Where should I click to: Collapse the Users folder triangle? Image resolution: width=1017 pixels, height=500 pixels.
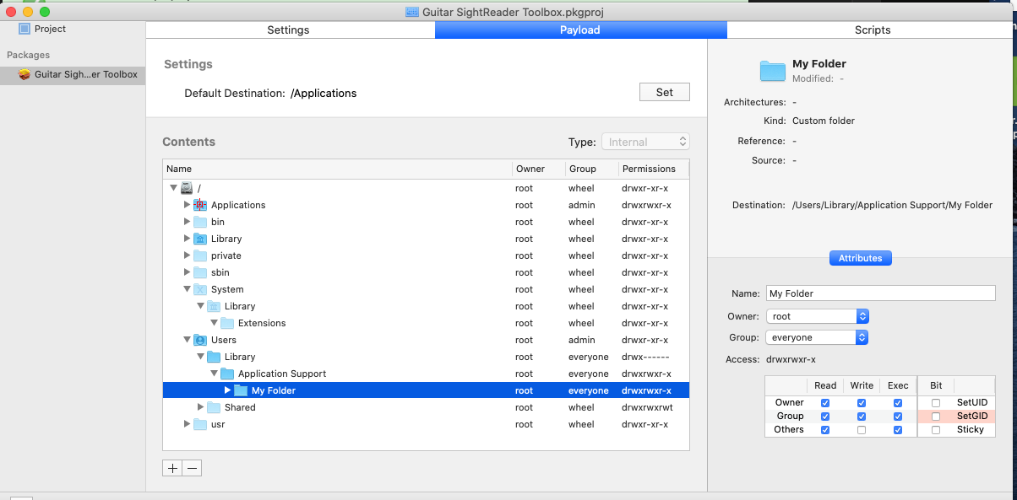tap(188, 340)
